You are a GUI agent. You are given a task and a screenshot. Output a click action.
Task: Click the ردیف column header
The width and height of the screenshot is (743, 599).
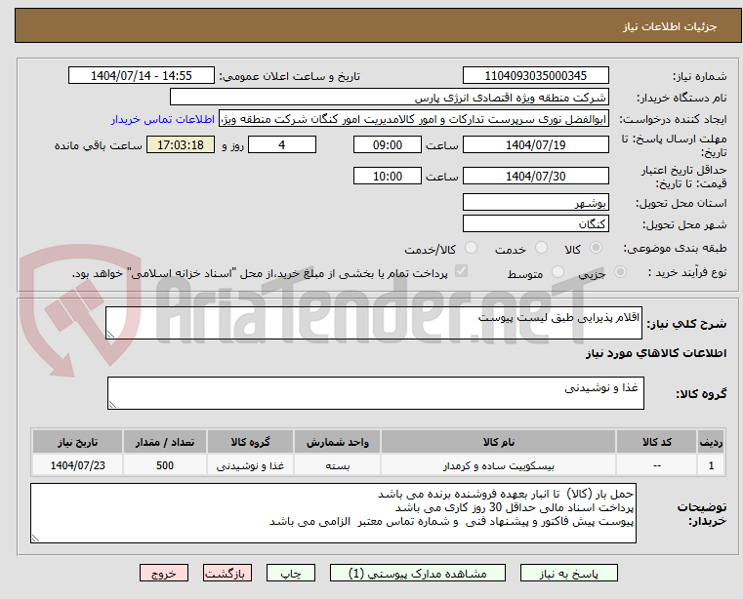[x=711, y=442]
